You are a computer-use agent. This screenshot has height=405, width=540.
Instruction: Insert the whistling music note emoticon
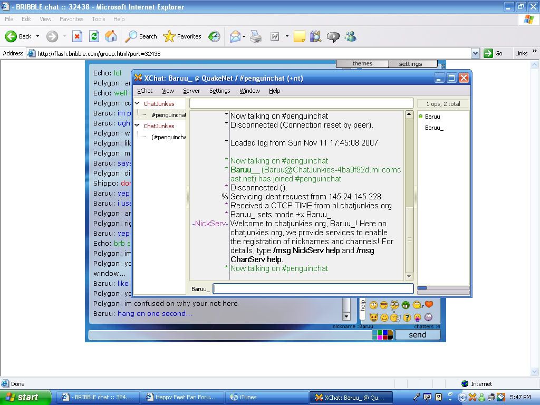click(x=418, y=305)
